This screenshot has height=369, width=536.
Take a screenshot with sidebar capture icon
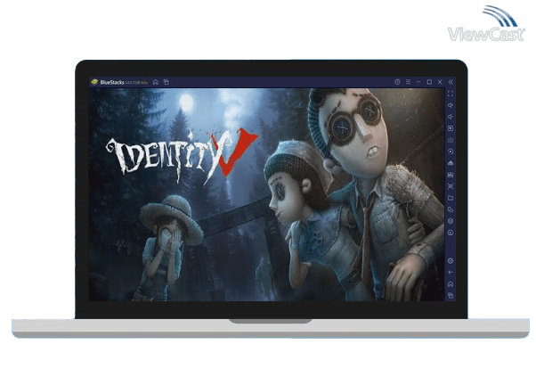click(451, 186)
